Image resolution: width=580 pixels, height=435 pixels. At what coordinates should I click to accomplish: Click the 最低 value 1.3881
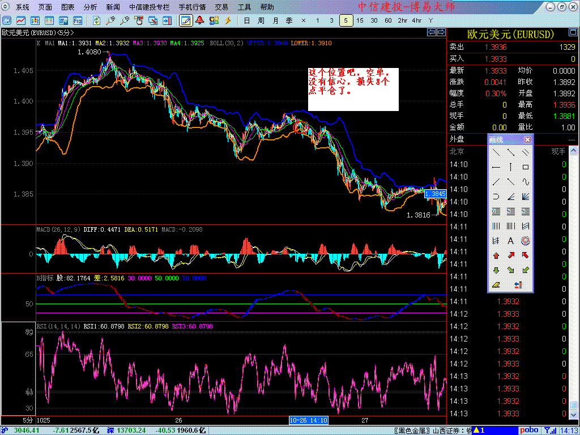point(564,116)
